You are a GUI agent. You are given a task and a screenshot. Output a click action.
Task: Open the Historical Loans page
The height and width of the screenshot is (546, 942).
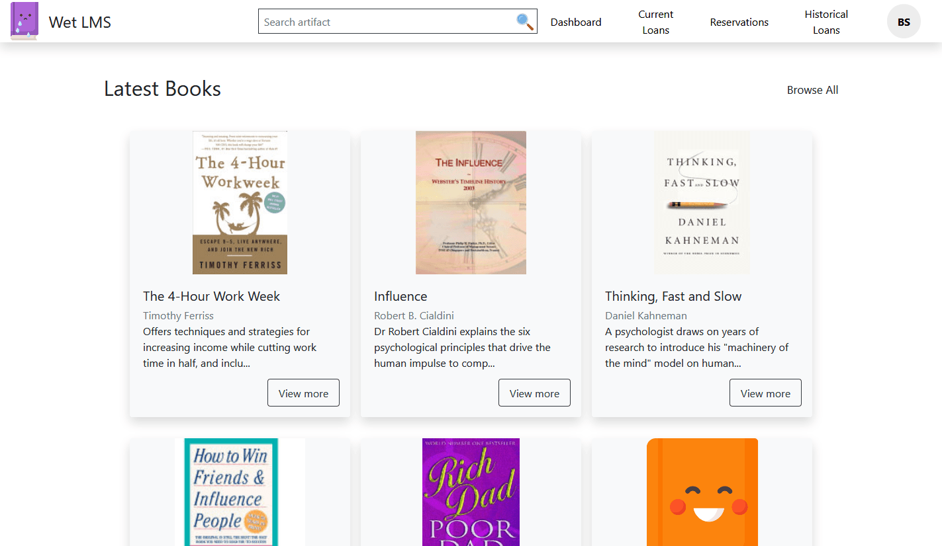click(826, 22)
